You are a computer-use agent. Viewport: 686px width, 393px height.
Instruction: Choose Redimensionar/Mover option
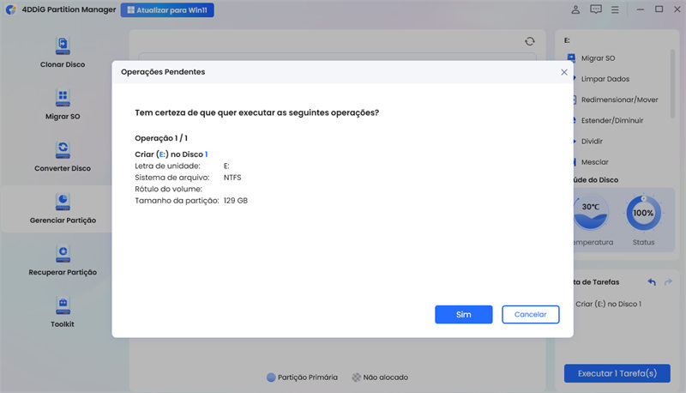tap(619, 100)
